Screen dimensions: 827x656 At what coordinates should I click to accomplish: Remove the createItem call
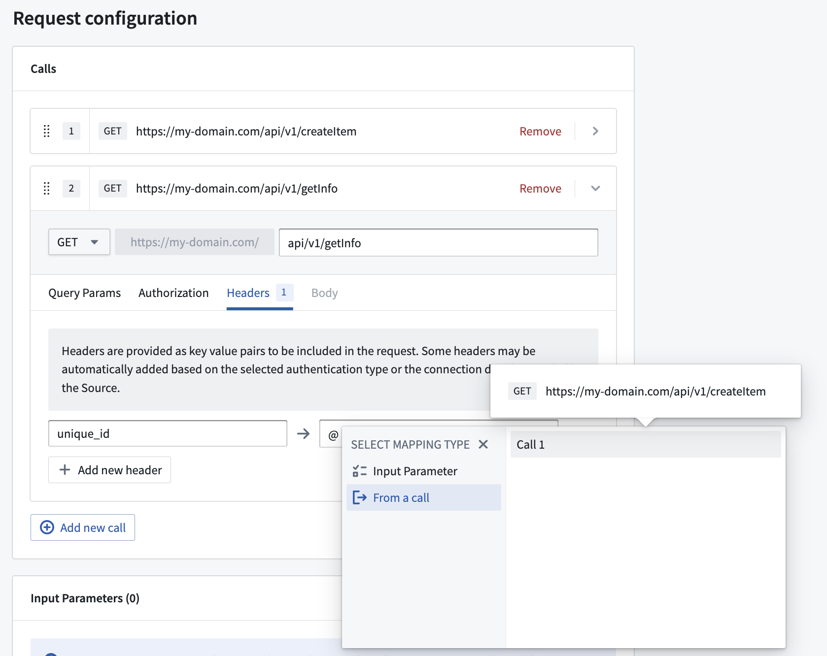pos(540,131)
